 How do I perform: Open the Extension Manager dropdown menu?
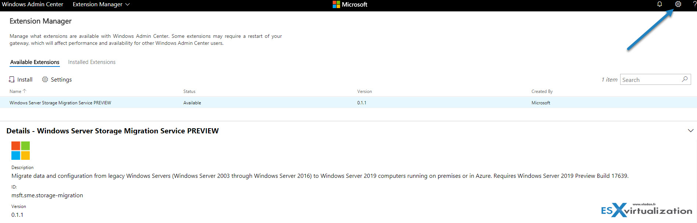[101, 4]
